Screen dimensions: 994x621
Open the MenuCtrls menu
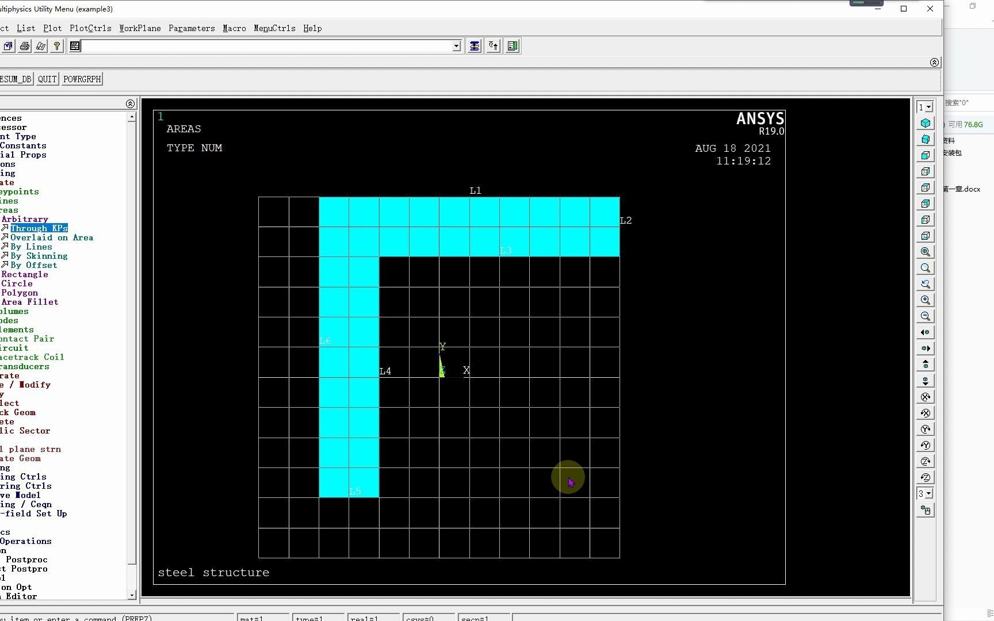pos(274,28)
